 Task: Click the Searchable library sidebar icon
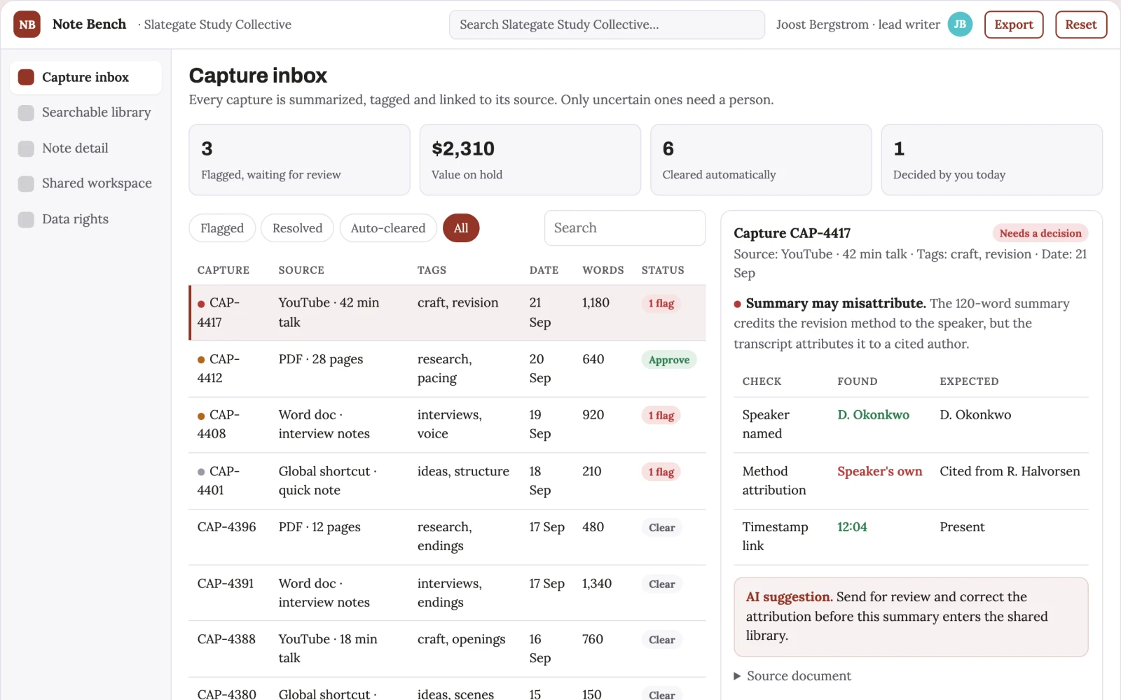[26, 113]
